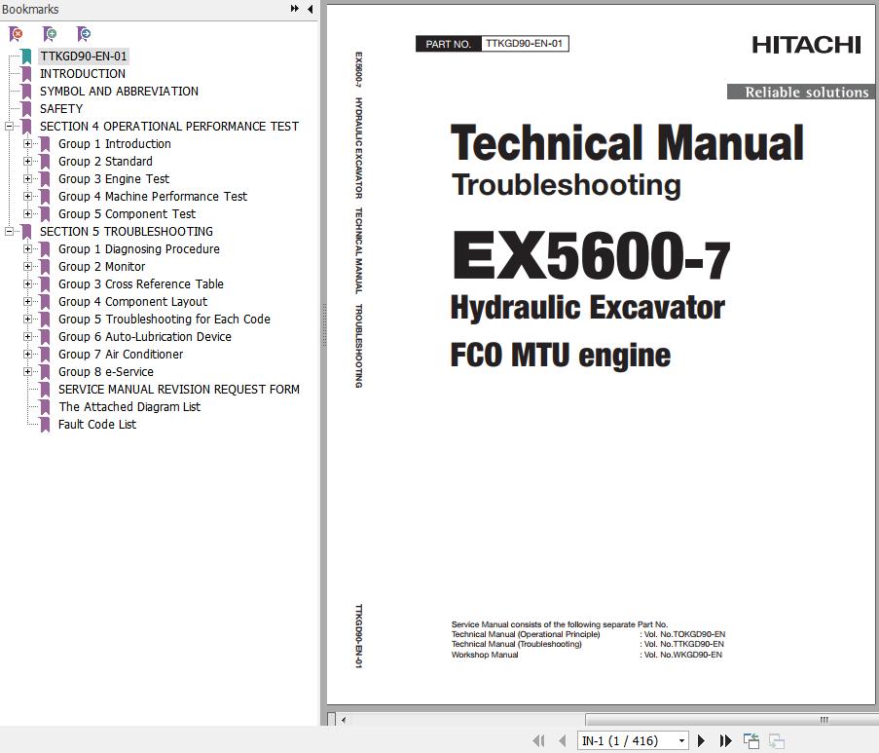
Task: Jump to the last page
Action: point(725,741)
